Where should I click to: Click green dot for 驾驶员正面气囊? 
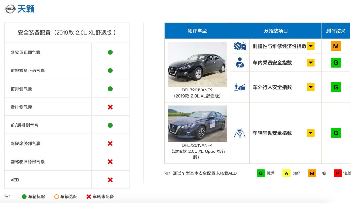pos(110,52)
